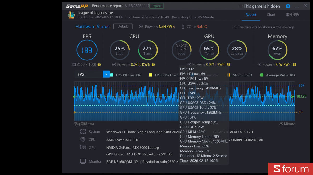313x175 pixels.
Task: Click the CPU chip icon beside AMD Ryzen
Action: tap(83, 140)
